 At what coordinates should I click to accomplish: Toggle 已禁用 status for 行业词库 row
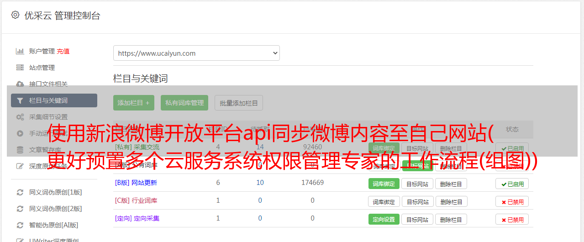click(x=512, y=201)
